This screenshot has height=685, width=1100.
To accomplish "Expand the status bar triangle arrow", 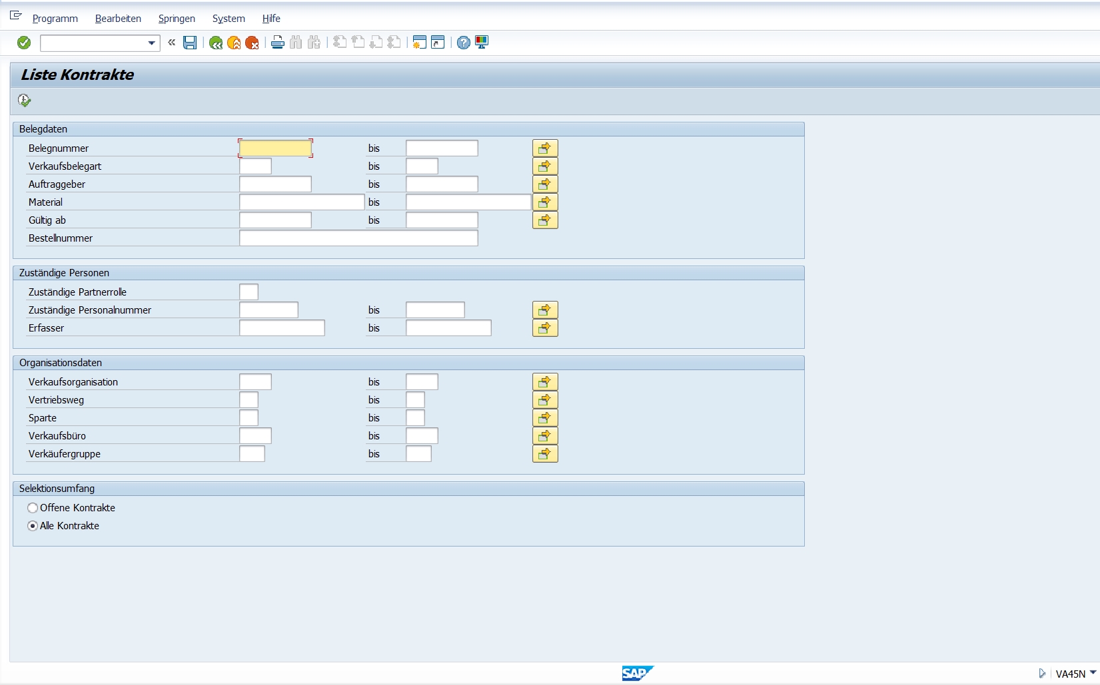I will pyautogui.click(x=1042, y=674).
